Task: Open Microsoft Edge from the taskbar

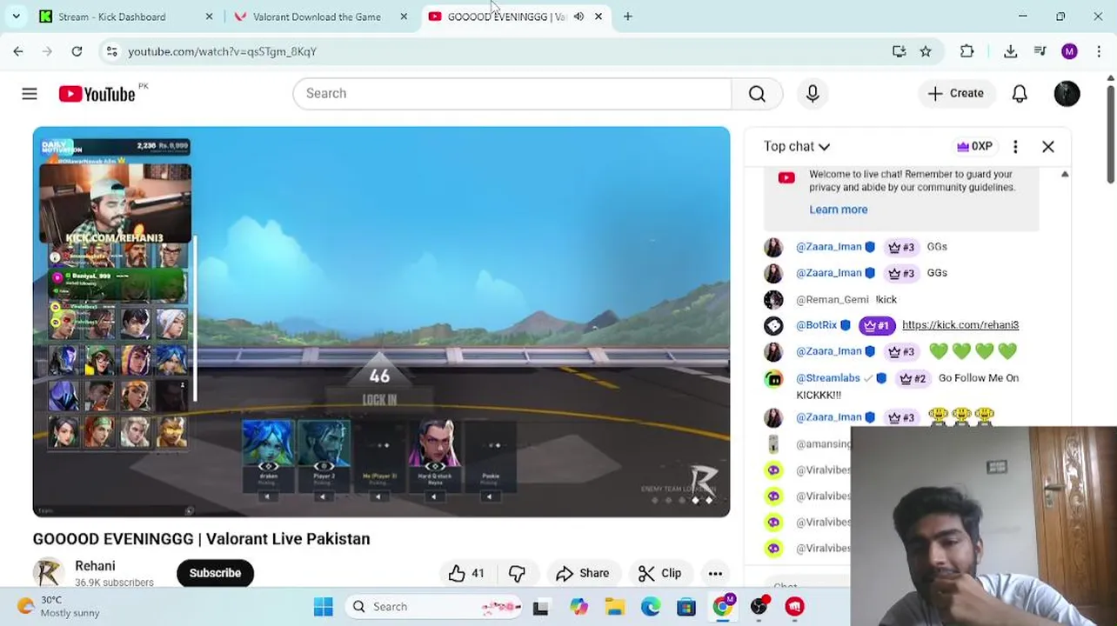Action: 651,607
